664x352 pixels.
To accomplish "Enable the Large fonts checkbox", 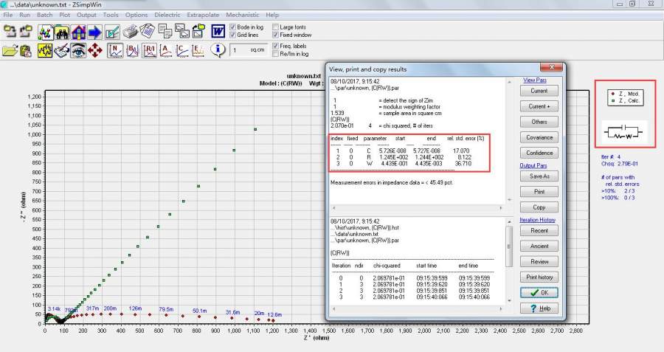I will pos(276,27).
